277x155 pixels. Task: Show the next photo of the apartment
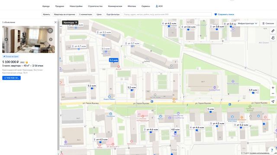click(51, 39)
